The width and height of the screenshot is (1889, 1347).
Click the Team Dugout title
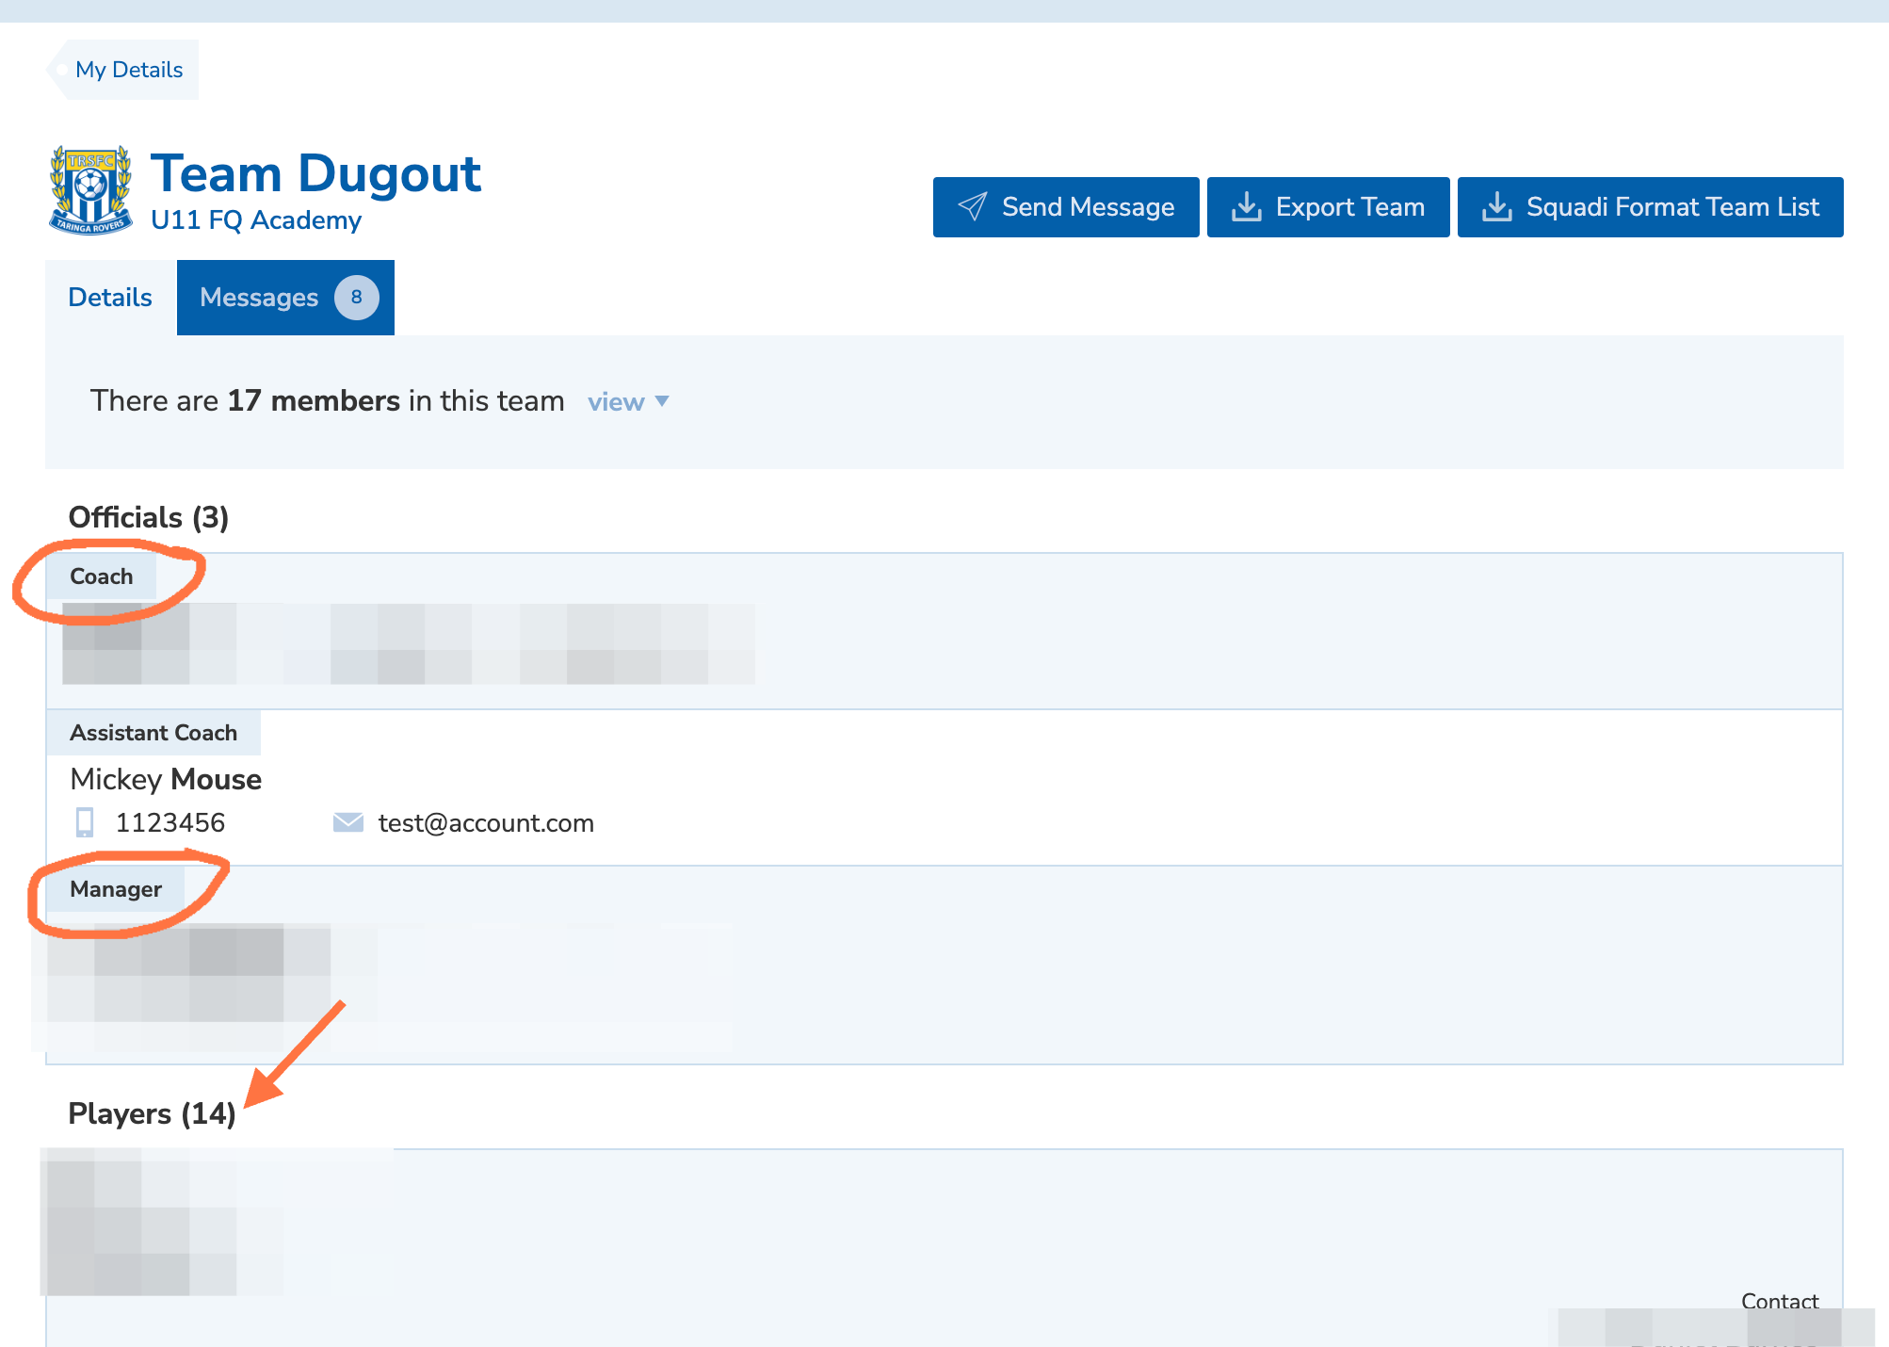316,174
